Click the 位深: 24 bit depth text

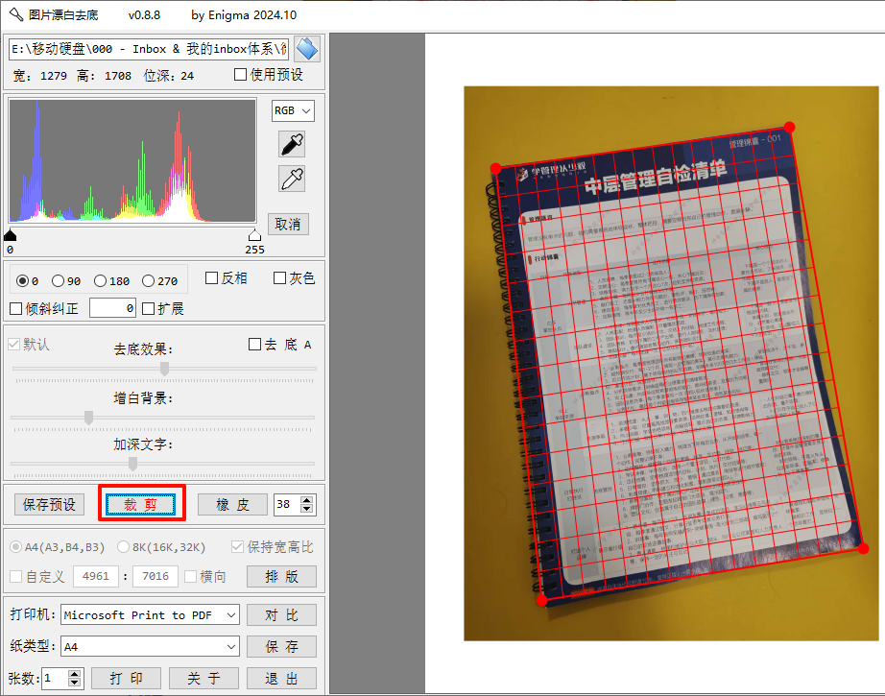point(169,76)
